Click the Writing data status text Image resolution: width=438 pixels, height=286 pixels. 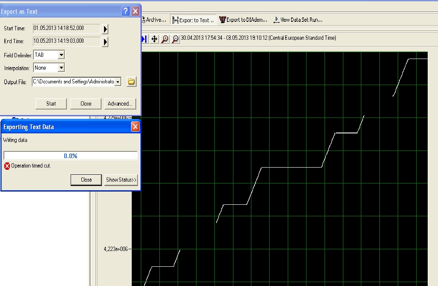[15, 140]
